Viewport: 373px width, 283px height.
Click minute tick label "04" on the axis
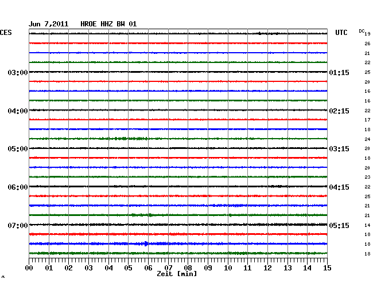(x=108, y=268)
